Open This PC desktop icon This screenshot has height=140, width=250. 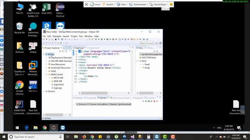point(20,9)
